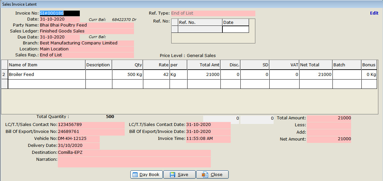Screen dimensions: 383x181
Task: Click the per cell showing Kg
Action: pos(178,75)
